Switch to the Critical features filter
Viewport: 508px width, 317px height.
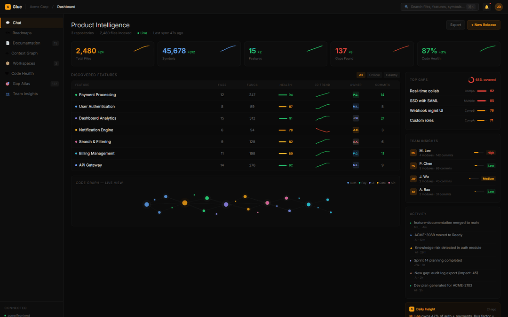point(375,75)
